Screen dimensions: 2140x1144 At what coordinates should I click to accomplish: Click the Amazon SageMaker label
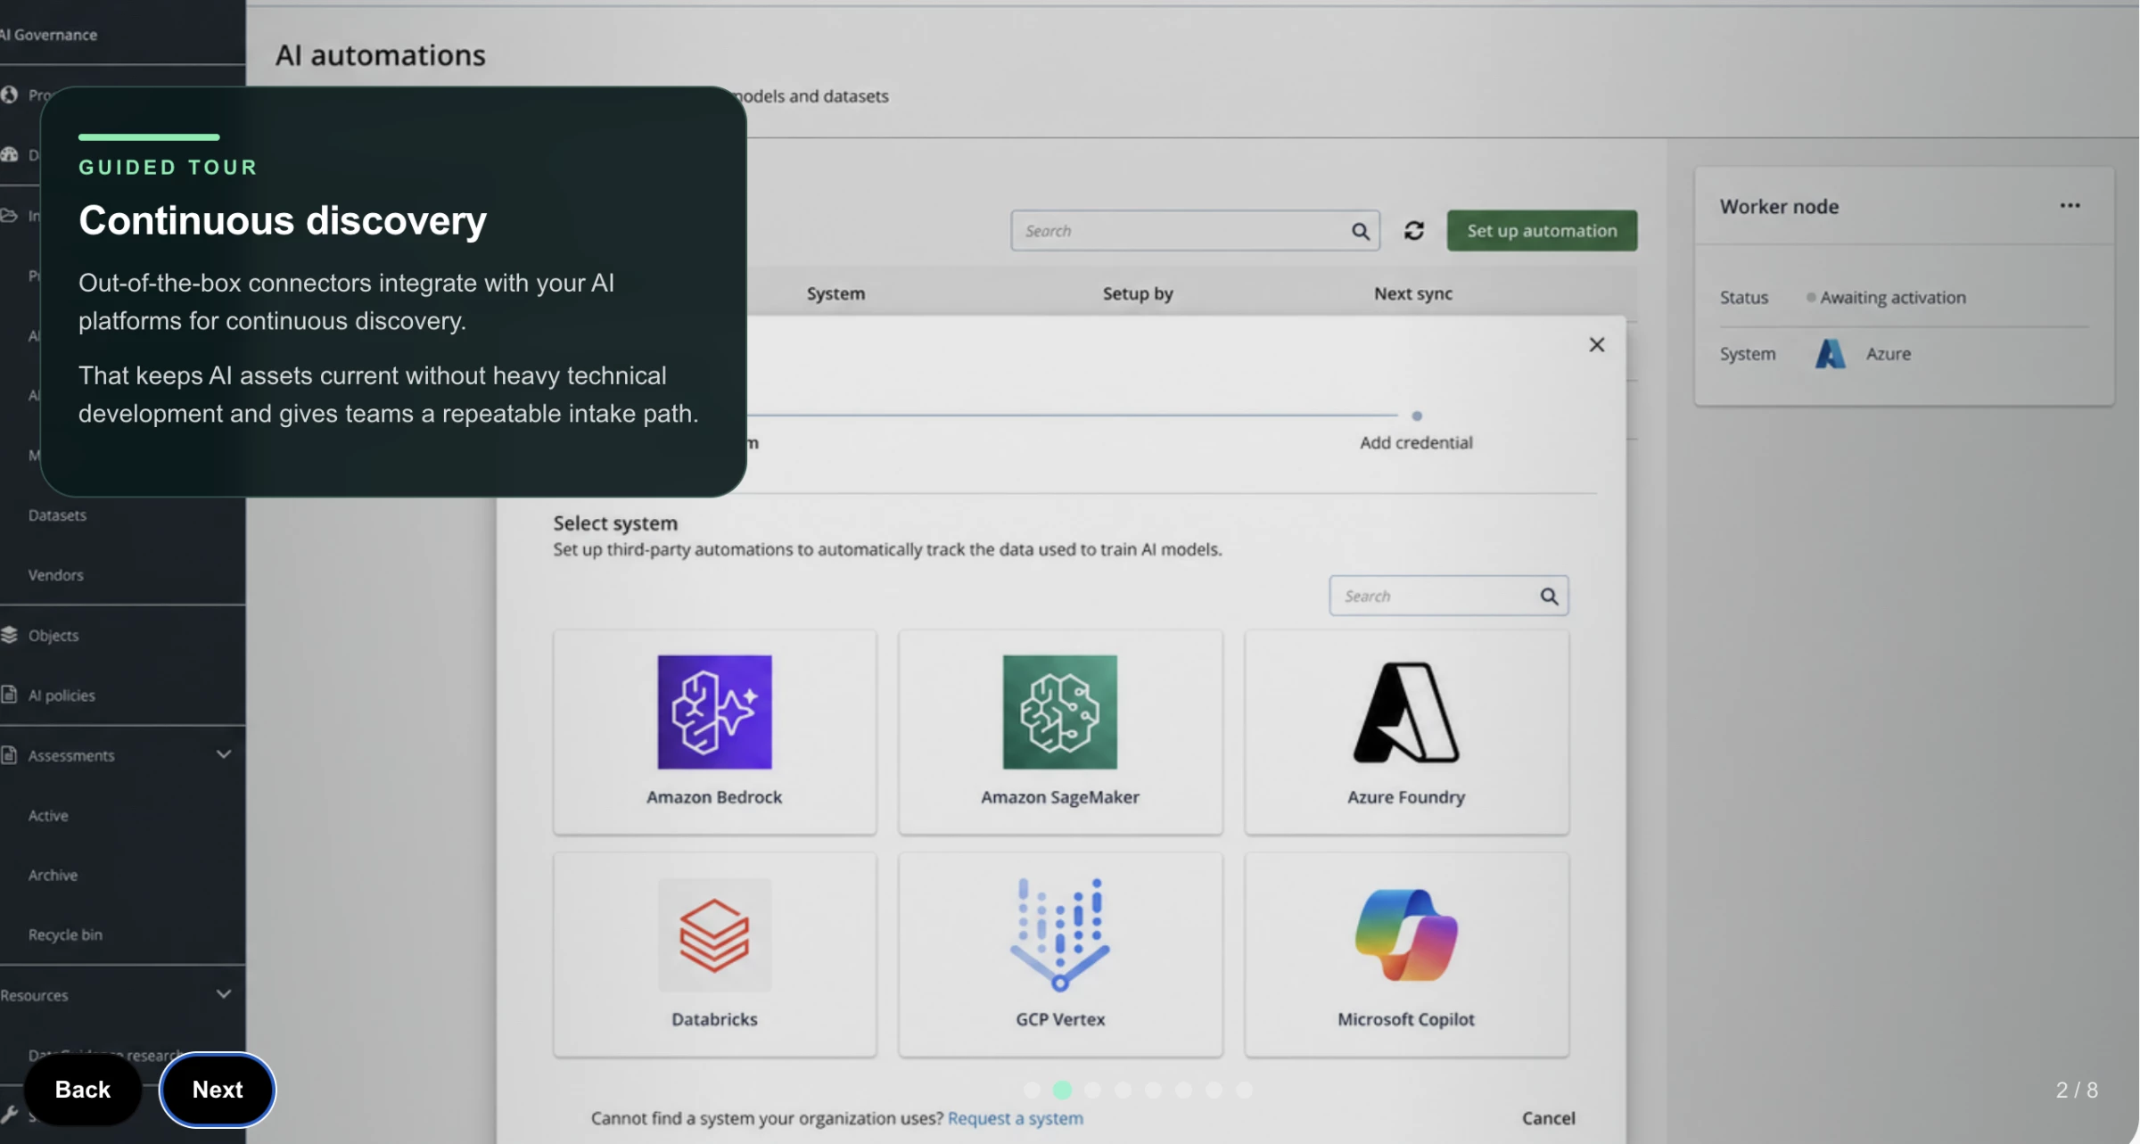1059,797
